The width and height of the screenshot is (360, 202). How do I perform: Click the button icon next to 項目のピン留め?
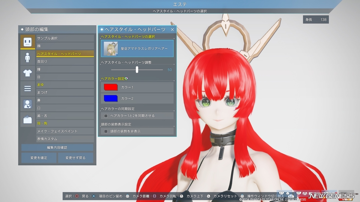[127, 196]
